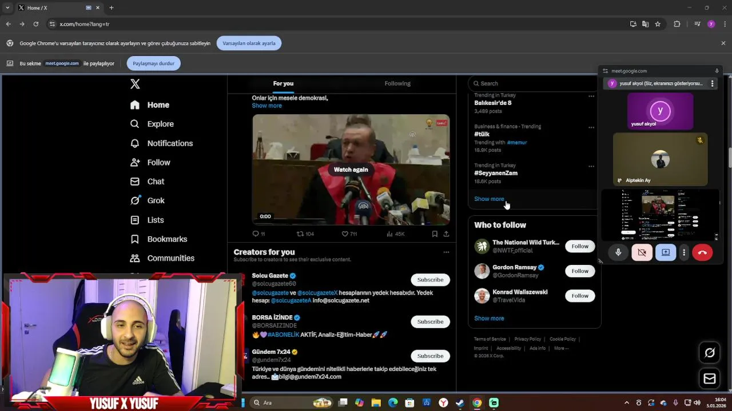
Task: Open Grok in the sidebar
Action: pyautogui.click(x=148, y=200)
